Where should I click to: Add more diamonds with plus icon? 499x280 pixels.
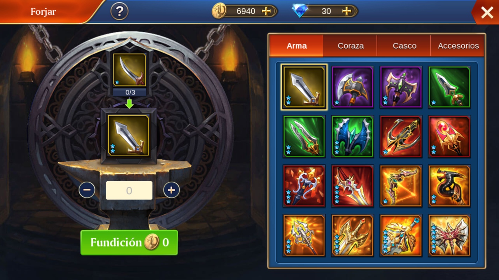coord(347,11)
